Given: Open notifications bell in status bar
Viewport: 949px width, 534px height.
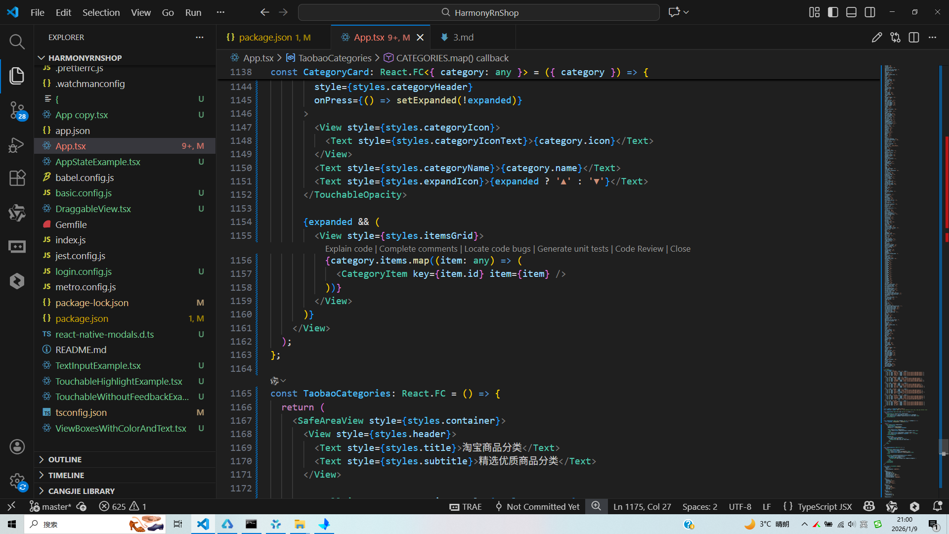Looking at the screenshot, I should tap(937, 506).
